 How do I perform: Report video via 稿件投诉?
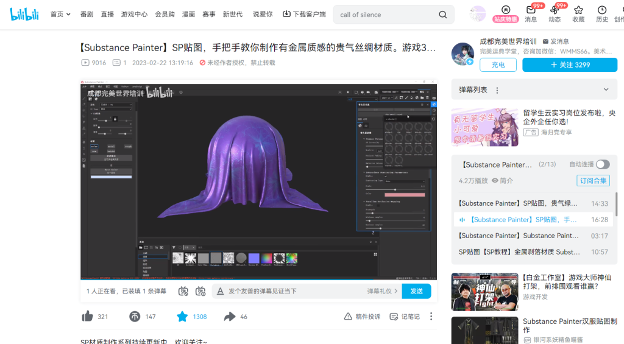pos(362,317)
